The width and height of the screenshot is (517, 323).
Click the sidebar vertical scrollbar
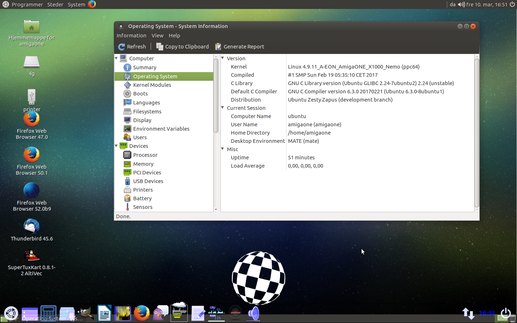click(216, 95)
